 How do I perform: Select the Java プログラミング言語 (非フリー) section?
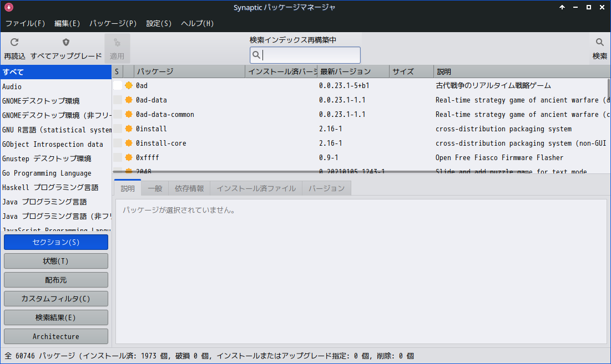(x=55, y=216)
